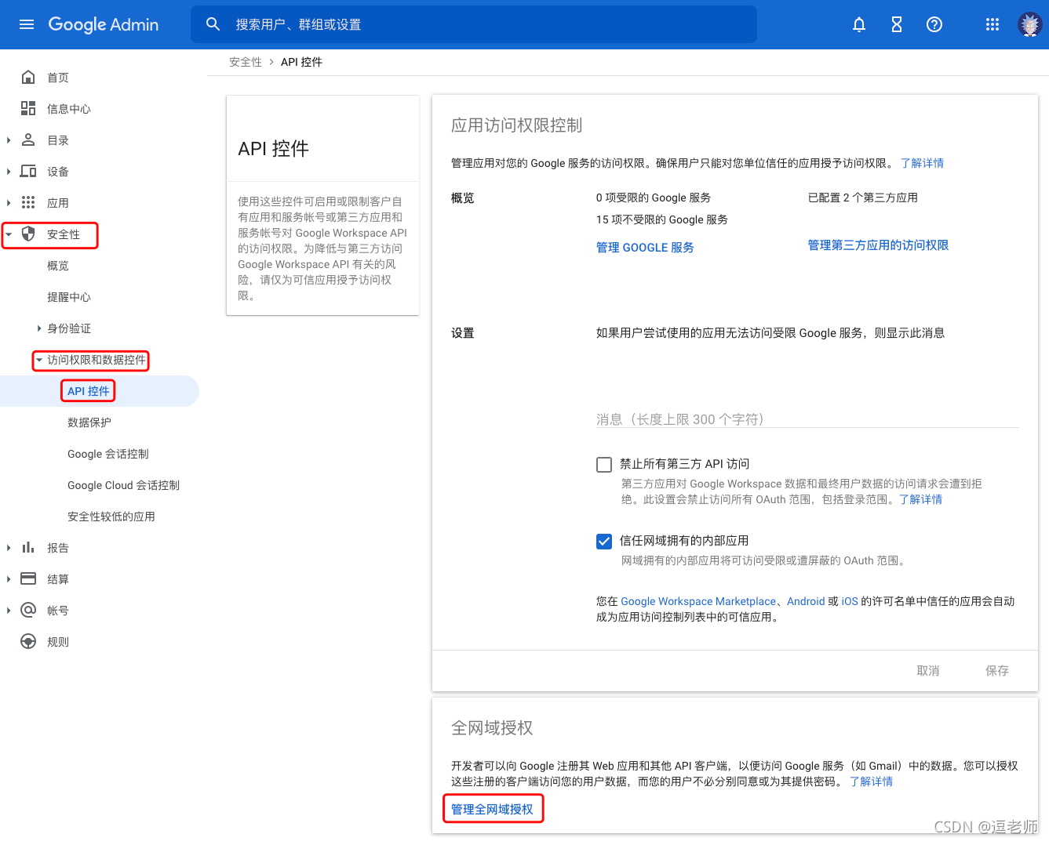The height and width of the screenshot is (841, 1049).
Task: Click 管理 GOOGLE 服务 link
Action: (645, 248)
